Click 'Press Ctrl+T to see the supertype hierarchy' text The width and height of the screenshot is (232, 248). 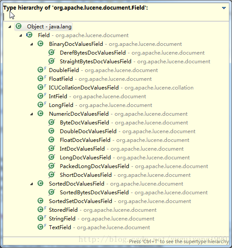(x=179, y=242)
